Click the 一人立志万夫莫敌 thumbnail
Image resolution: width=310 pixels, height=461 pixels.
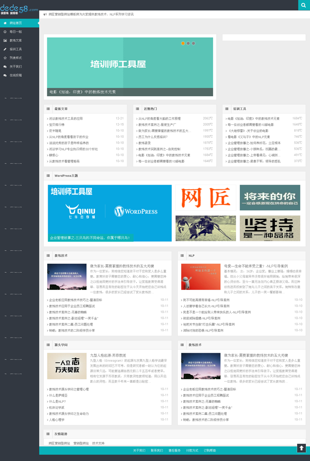67,366
